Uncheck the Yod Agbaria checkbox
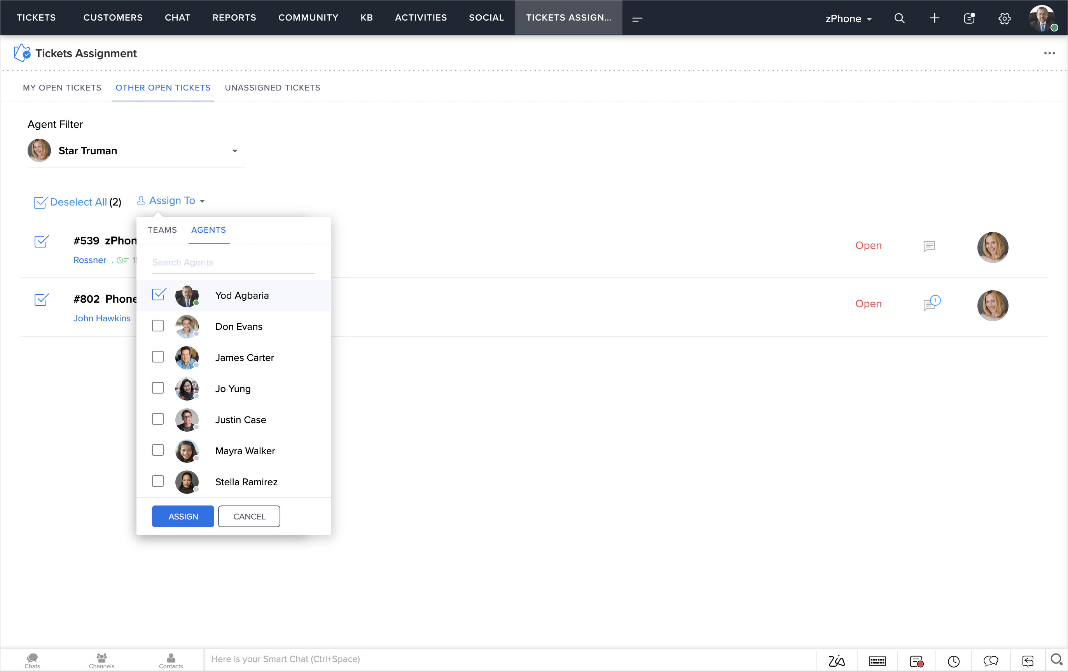1068x671 pixels. 158,295
